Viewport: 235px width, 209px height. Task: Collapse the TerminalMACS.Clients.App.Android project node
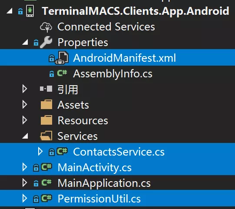(x=10, y=11)
